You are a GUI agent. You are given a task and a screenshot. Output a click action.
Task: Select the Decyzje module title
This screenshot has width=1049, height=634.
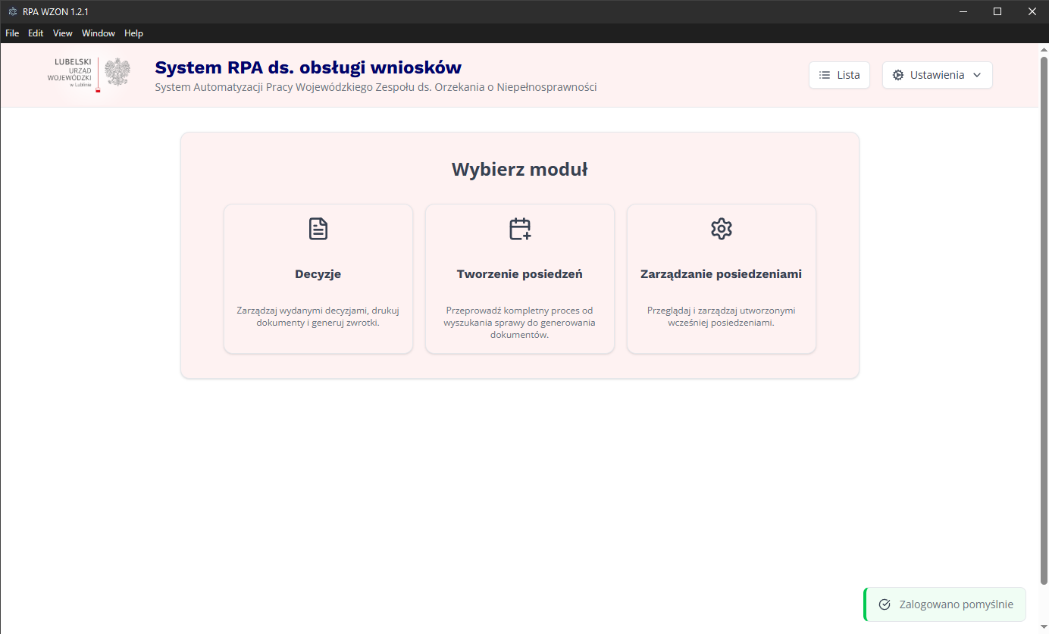coord(318,274)
